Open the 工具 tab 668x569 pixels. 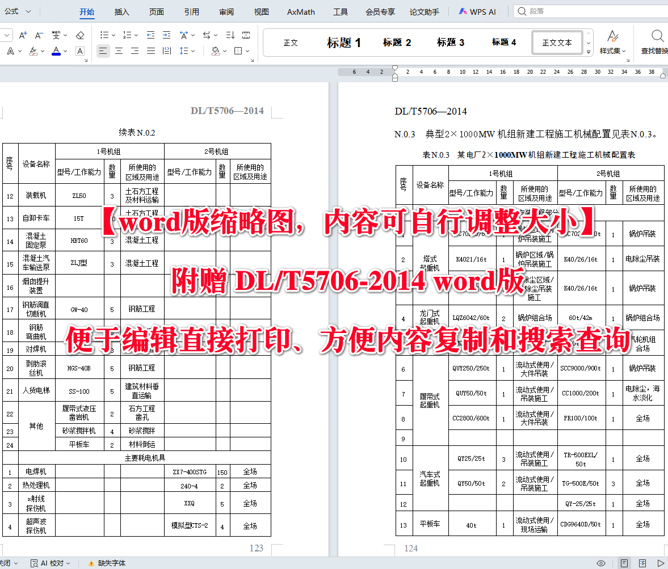(341, 12)
